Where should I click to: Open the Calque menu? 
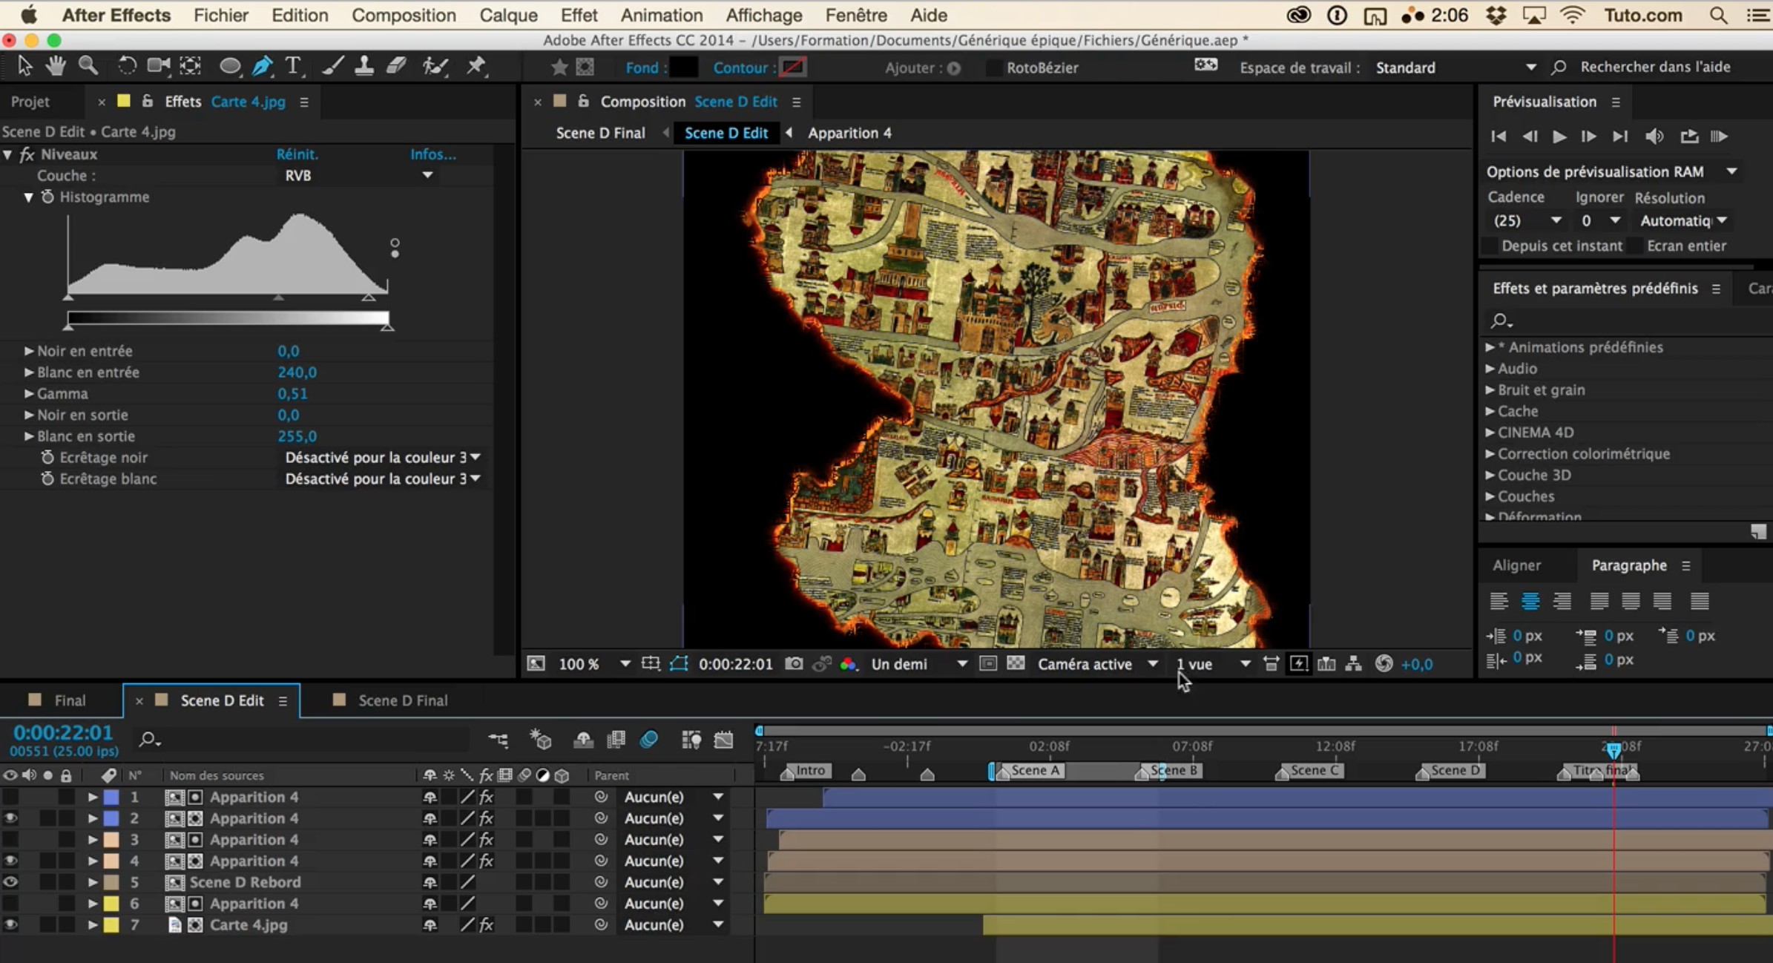pos(508,15)
